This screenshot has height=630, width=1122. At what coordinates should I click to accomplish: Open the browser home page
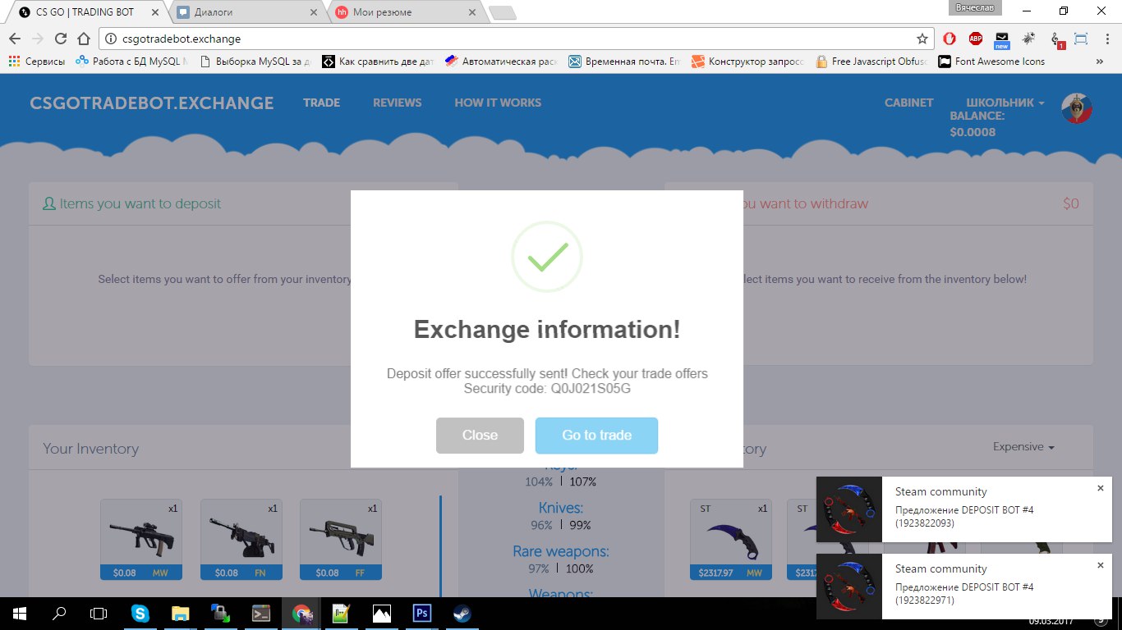[x=83, y=39]
